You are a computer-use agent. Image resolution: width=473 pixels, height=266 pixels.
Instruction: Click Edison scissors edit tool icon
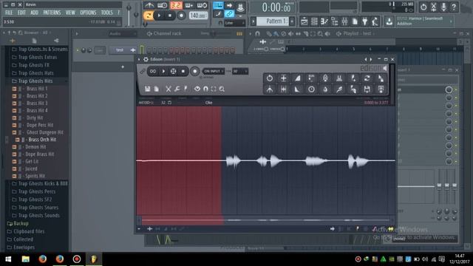[169, 89]
